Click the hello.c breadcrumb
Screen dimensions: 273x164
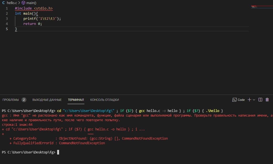point(12,3)
